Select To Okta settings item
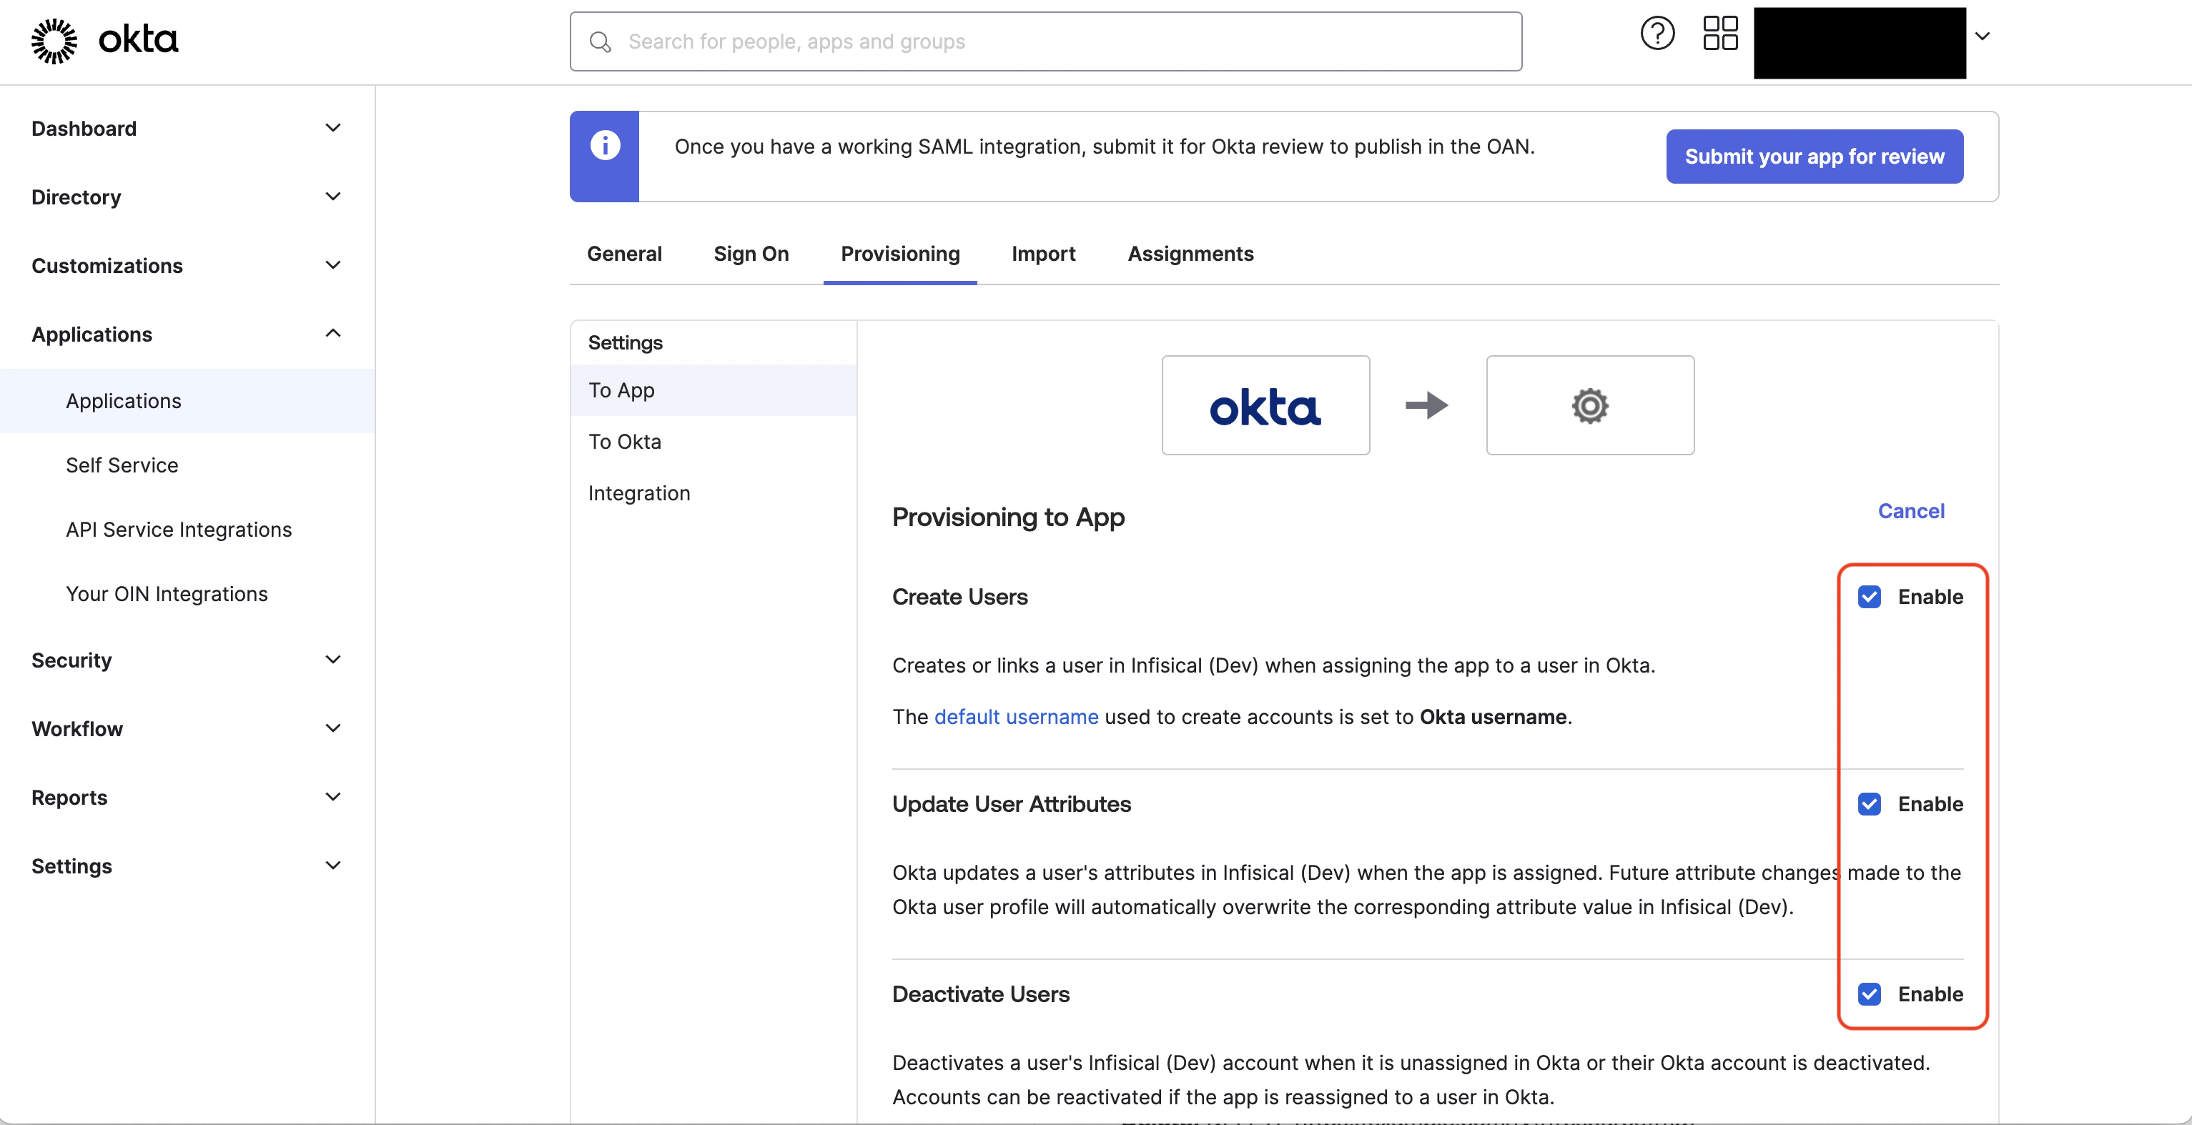 tap(713, 442)
